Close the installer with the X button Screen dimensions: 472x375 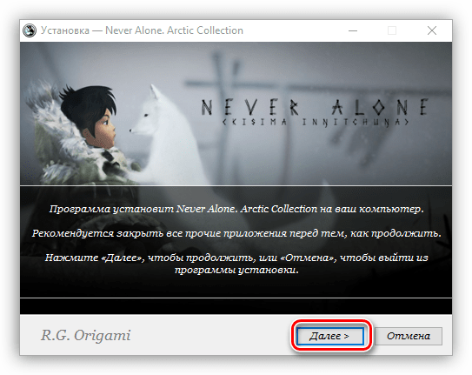tap(432, 30)
